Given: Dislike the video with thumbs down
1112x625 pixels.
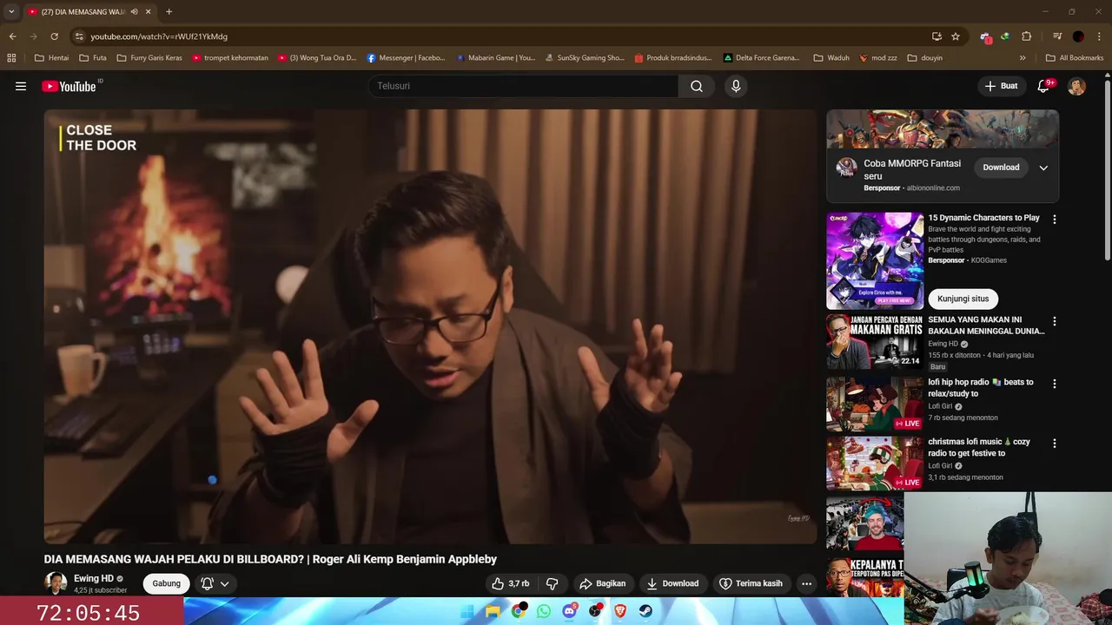Looking at the screenshot, I should [552, 583].
